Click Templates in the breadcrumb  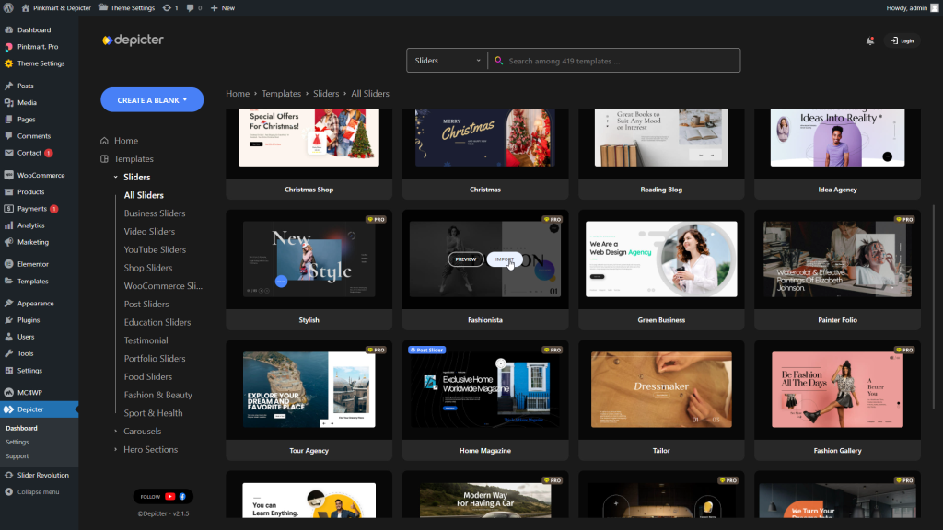[x=281, y=94]
